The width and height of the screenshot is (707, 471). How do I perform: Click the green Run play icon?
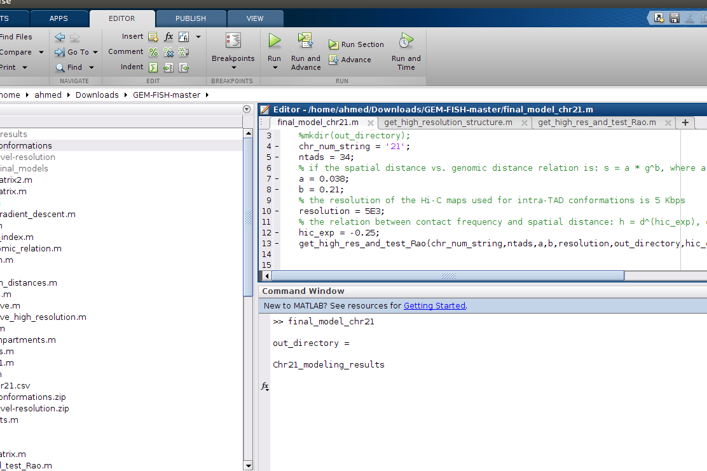click(x=274, y=41)
